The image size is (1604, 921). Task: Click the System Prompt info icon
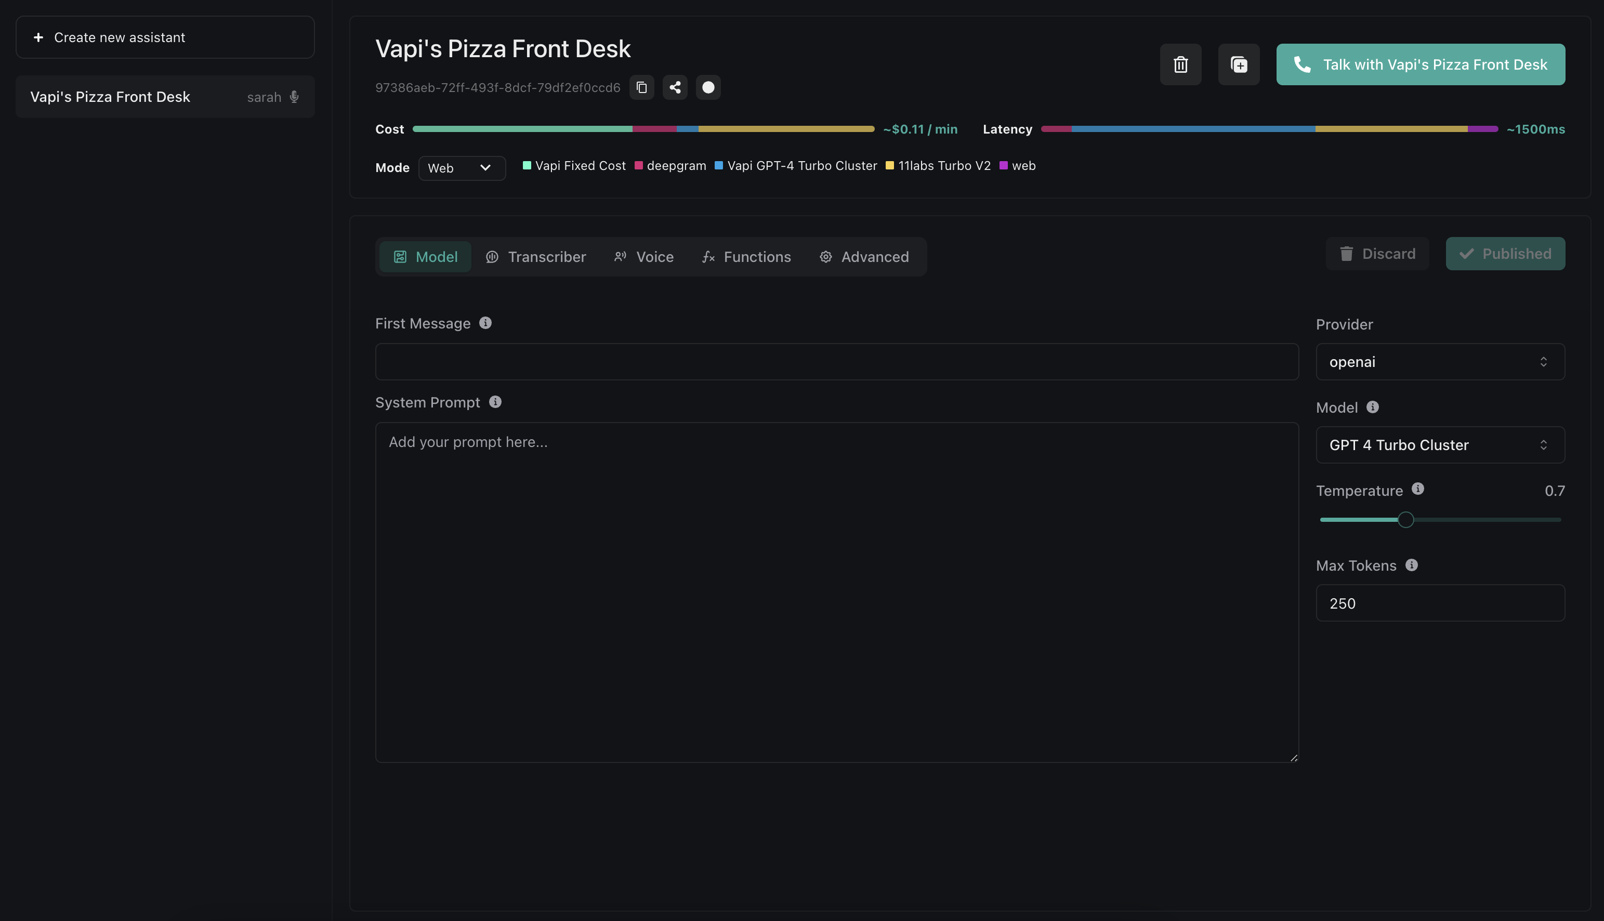(495, 402)
